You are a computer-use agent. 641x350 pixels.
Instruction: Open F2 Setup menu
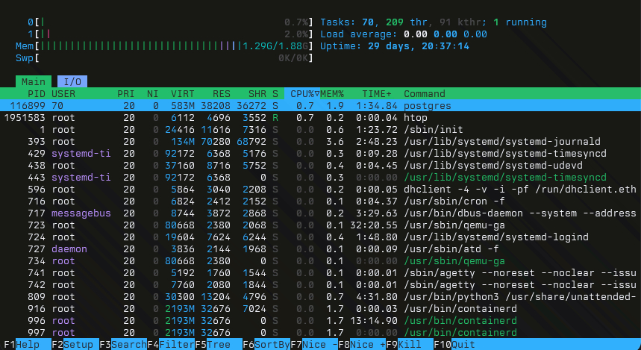click(x=73, y=345)
